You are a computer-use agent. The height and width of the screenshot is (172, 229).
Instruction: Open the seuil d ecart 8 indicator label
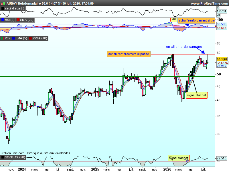(15, 9)
